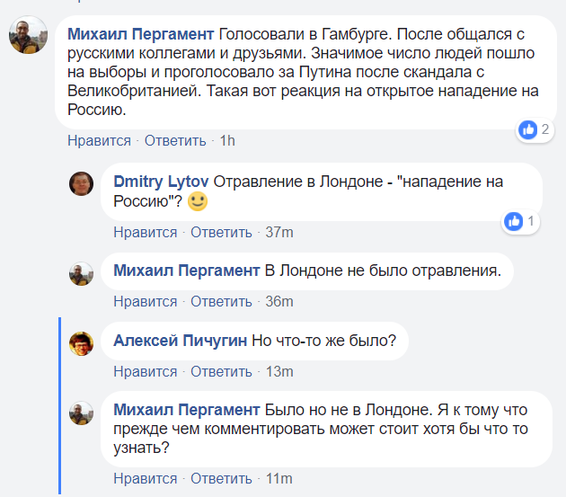Click the 11m timestamp on last reply

click(x=279, y=477)
